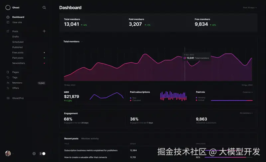Click the Paid members value 3,207

tap(135, 24)
